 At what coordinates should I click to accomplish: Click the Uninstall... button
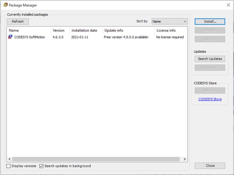click(210, 30)
